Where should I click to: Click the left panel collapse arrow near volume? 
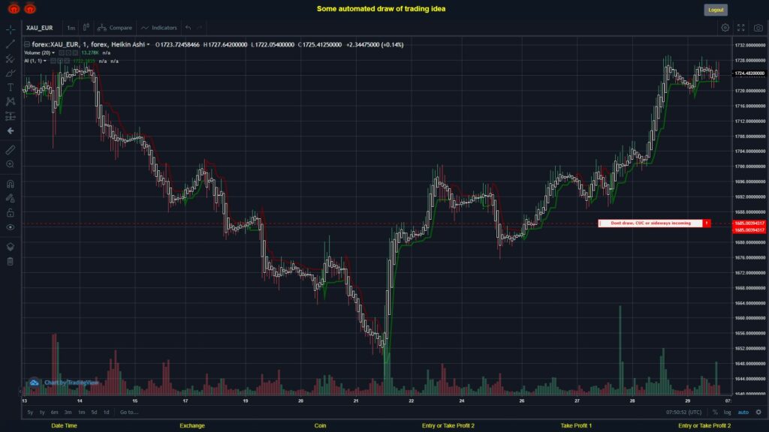[x=20, y=391]
